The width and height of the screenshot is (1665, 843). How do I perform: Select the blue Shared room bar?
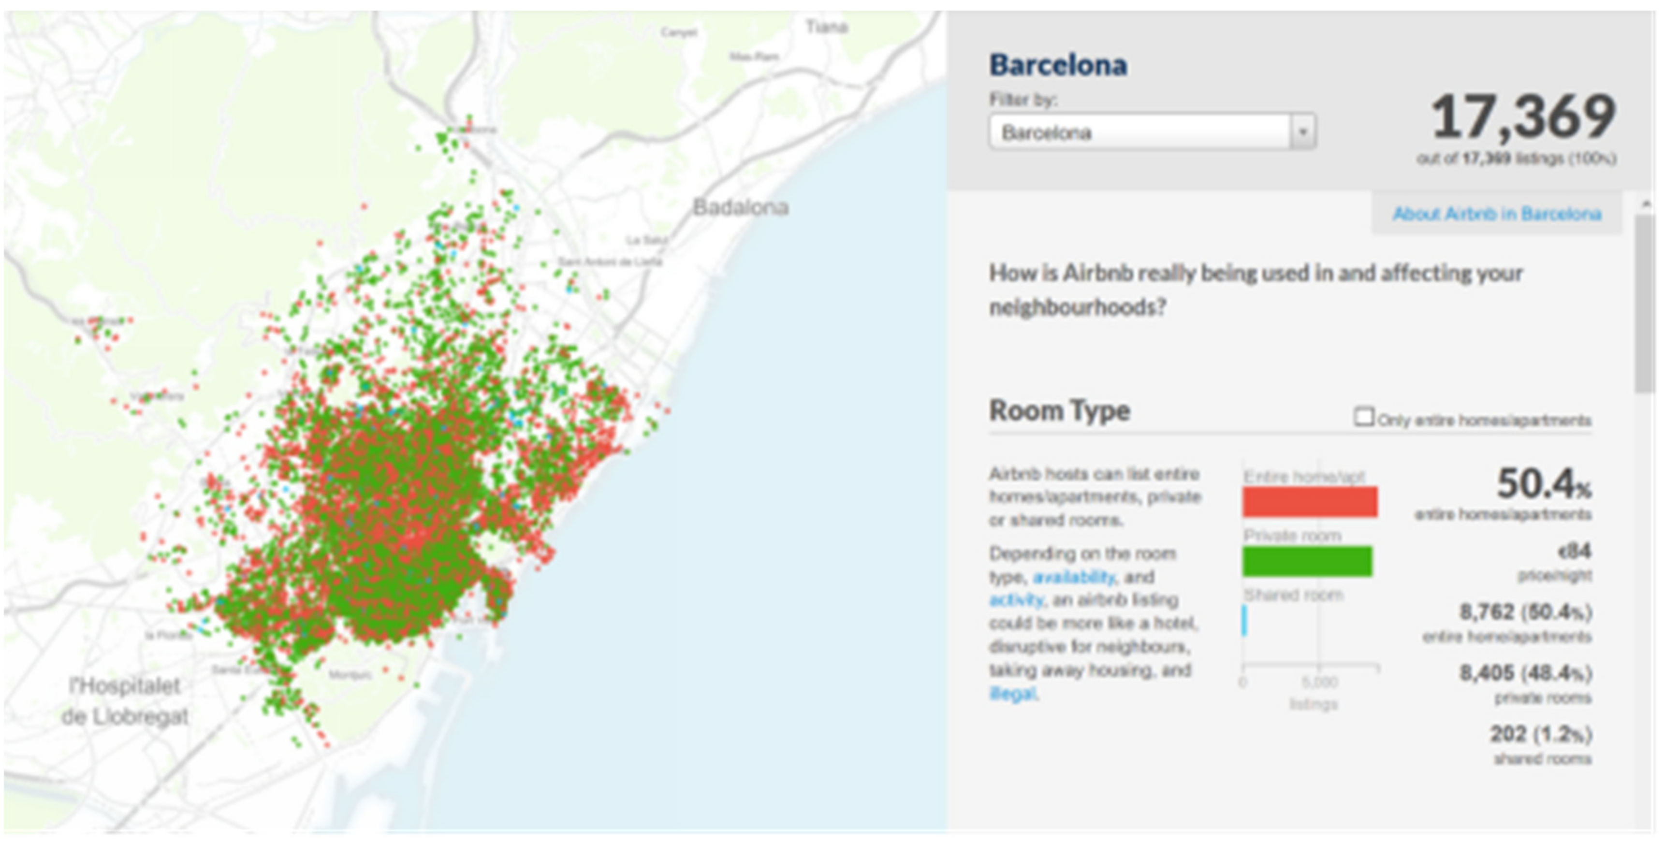pyautogui.click(x=1244, y=621)
